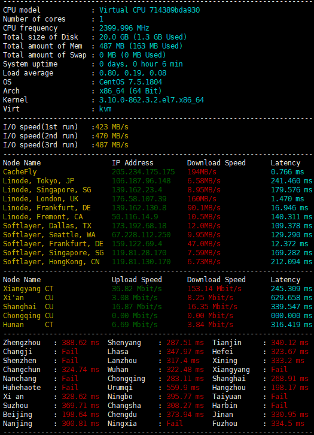Click the Ningxia 'Fail' result

pyautogui.click(x=175, y=424)
